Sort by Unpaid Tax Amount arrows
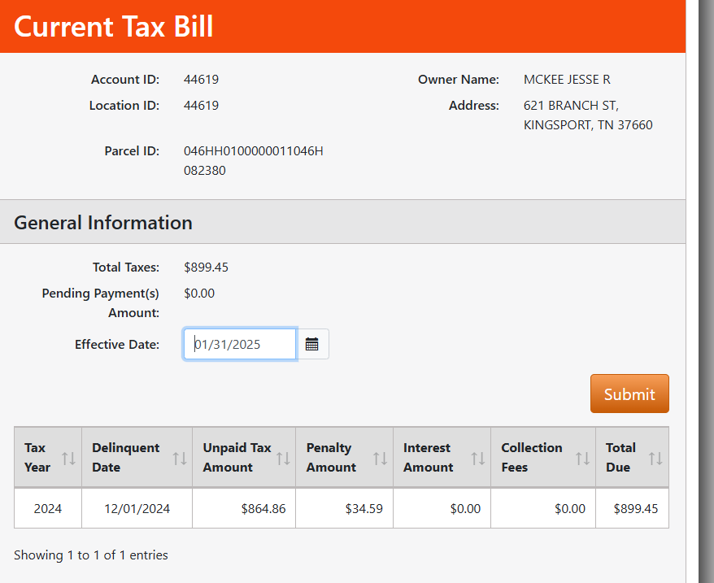The height and width of the screenshot is (583, 714). pyautogui.click(x=283, y=459)
